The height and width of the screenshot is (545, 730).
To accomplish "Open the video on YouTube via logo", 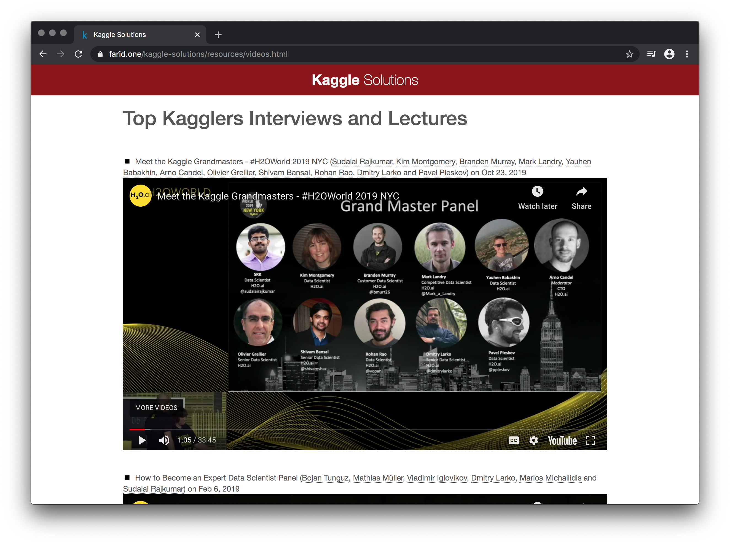I will (x=562, y=440).
